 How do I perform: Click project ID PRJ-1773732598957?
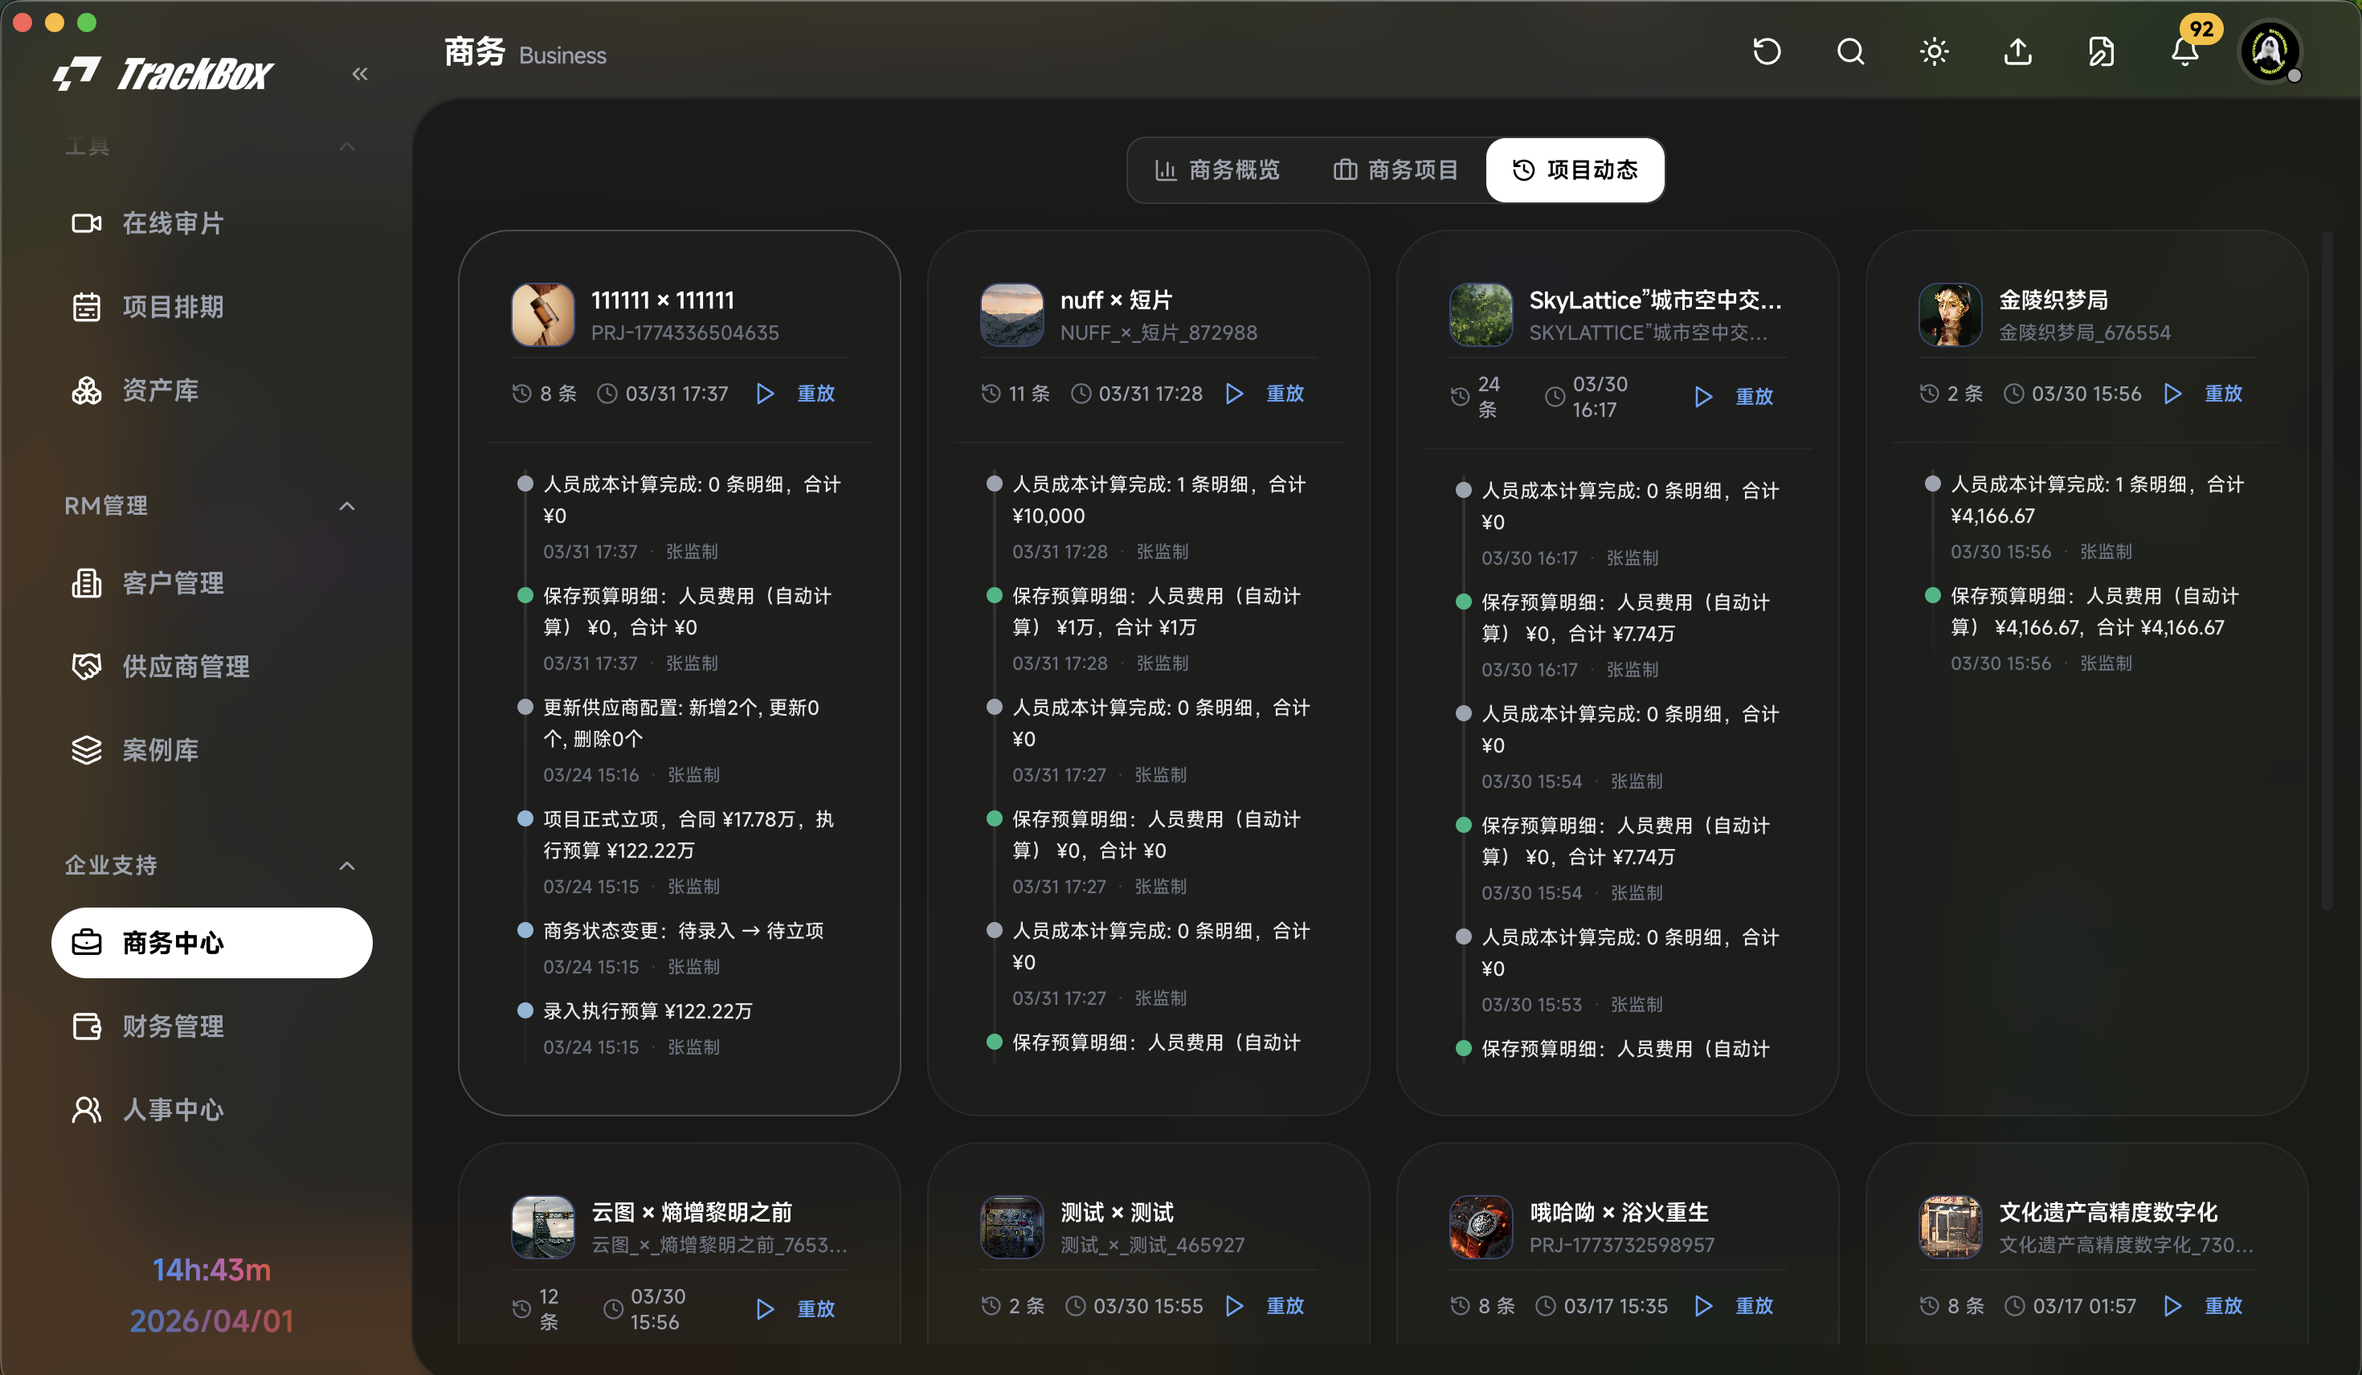coord(1621,1245)
